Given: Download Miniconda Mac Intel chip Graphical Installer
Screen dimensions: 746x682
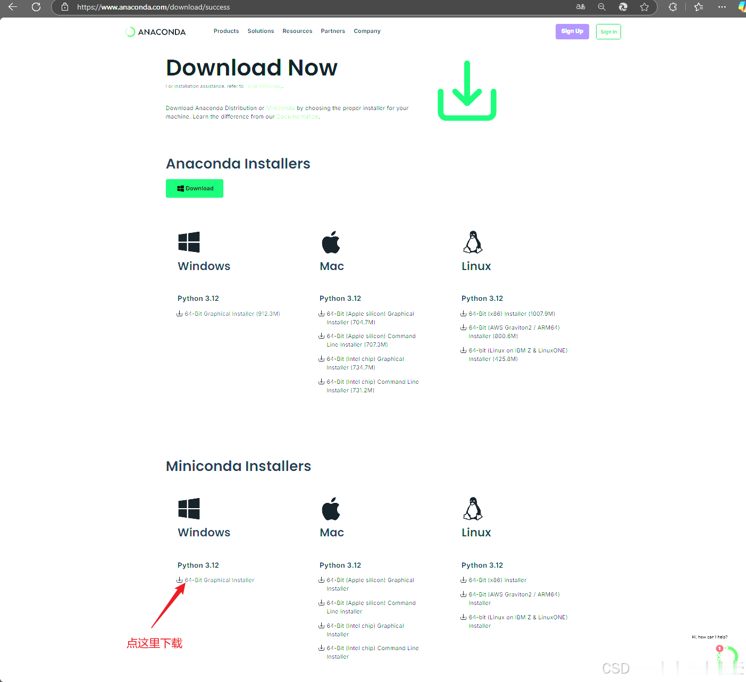Looking at the screenshot, I should 362,630.
